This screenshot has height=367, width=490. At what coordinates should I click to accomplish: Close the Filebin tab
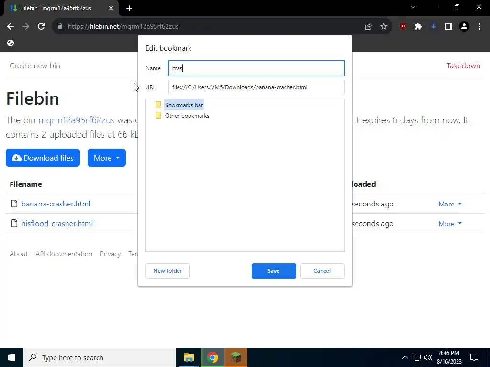(111, 8)
